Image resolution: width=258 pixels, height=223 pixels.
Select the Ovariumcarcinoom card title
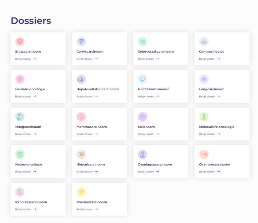(x=215, y=164)
